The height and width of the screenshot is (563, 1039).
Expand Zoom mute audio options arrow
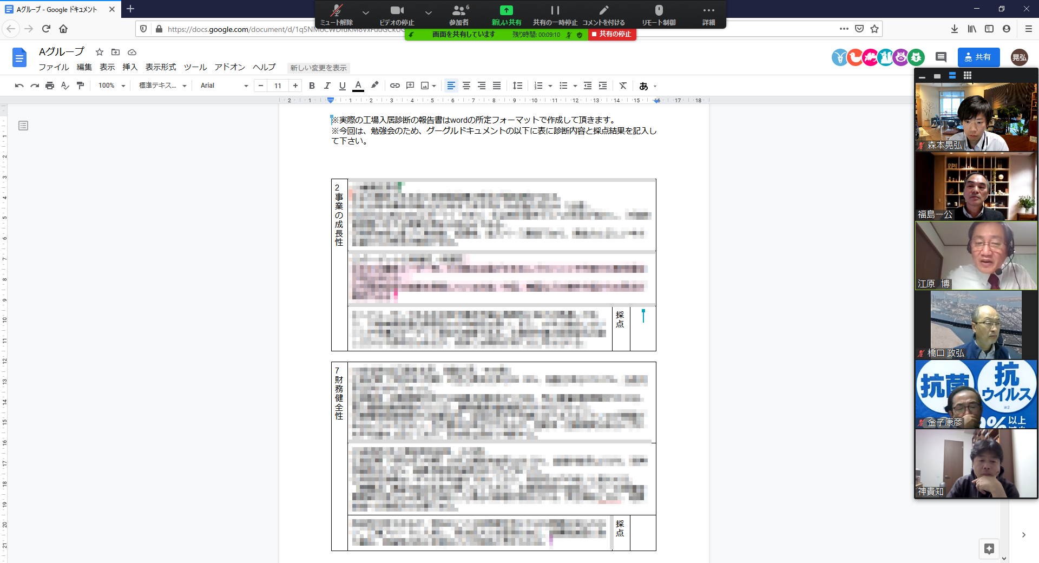point(366,12)
